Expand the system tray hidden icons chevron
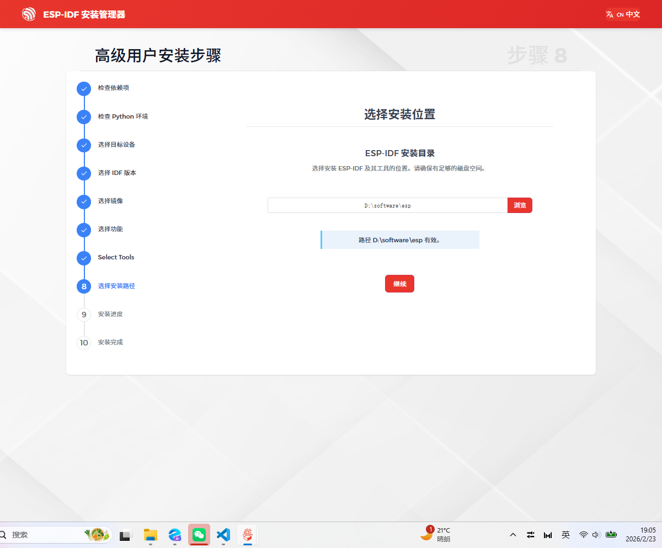The height and width of the screenshot is (548, 662). tap(513, 535)
